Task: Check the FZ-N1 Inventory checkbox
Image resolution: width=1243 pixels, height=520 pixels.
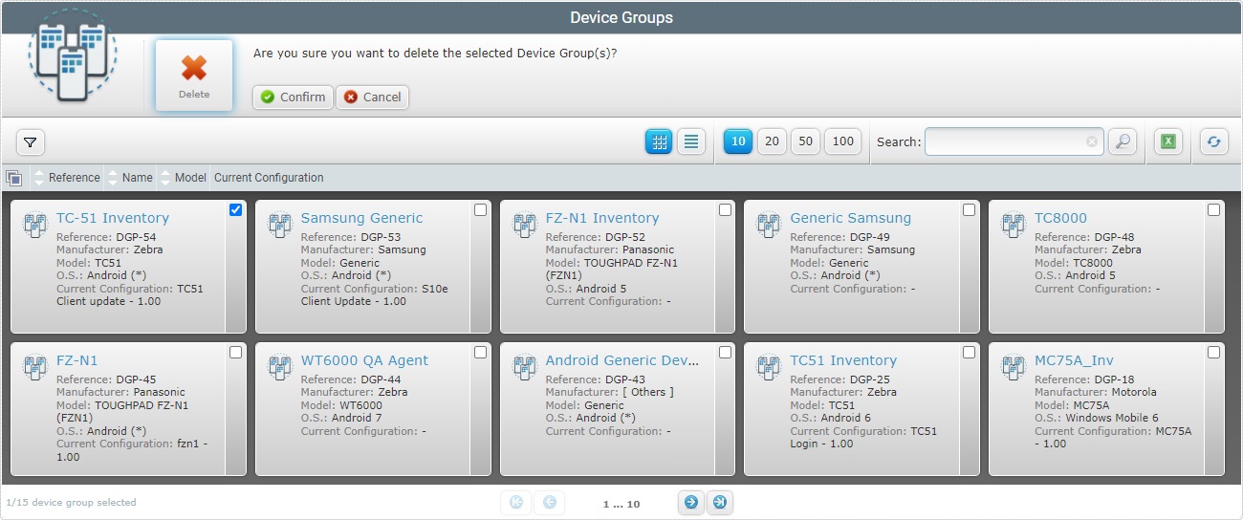Action: click(726, 210)
